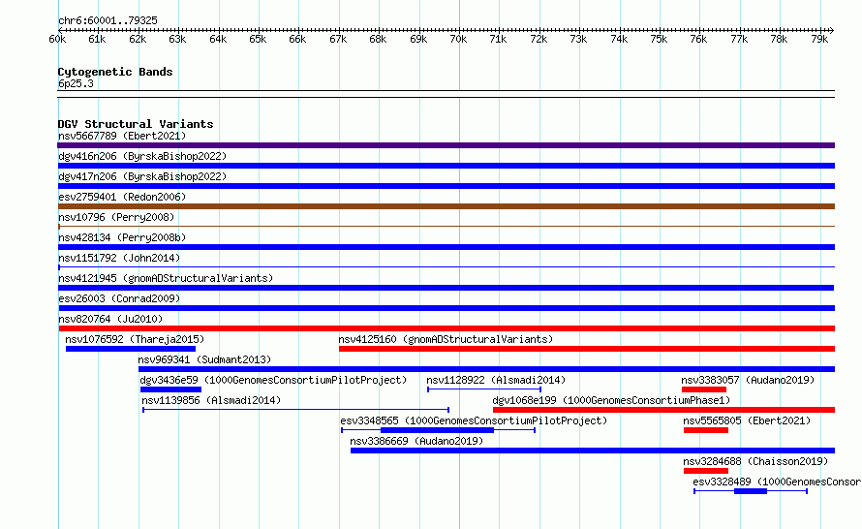The width and height of the screenshot is (862, 529).
Task: Open nsv10796 (Perry2008) variant label
Action: click(x=116, y=217)
